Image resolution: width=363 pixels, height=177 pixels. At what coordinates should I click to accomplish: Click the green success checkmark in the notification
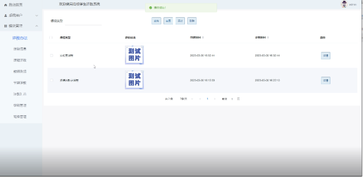coord(151,8)
